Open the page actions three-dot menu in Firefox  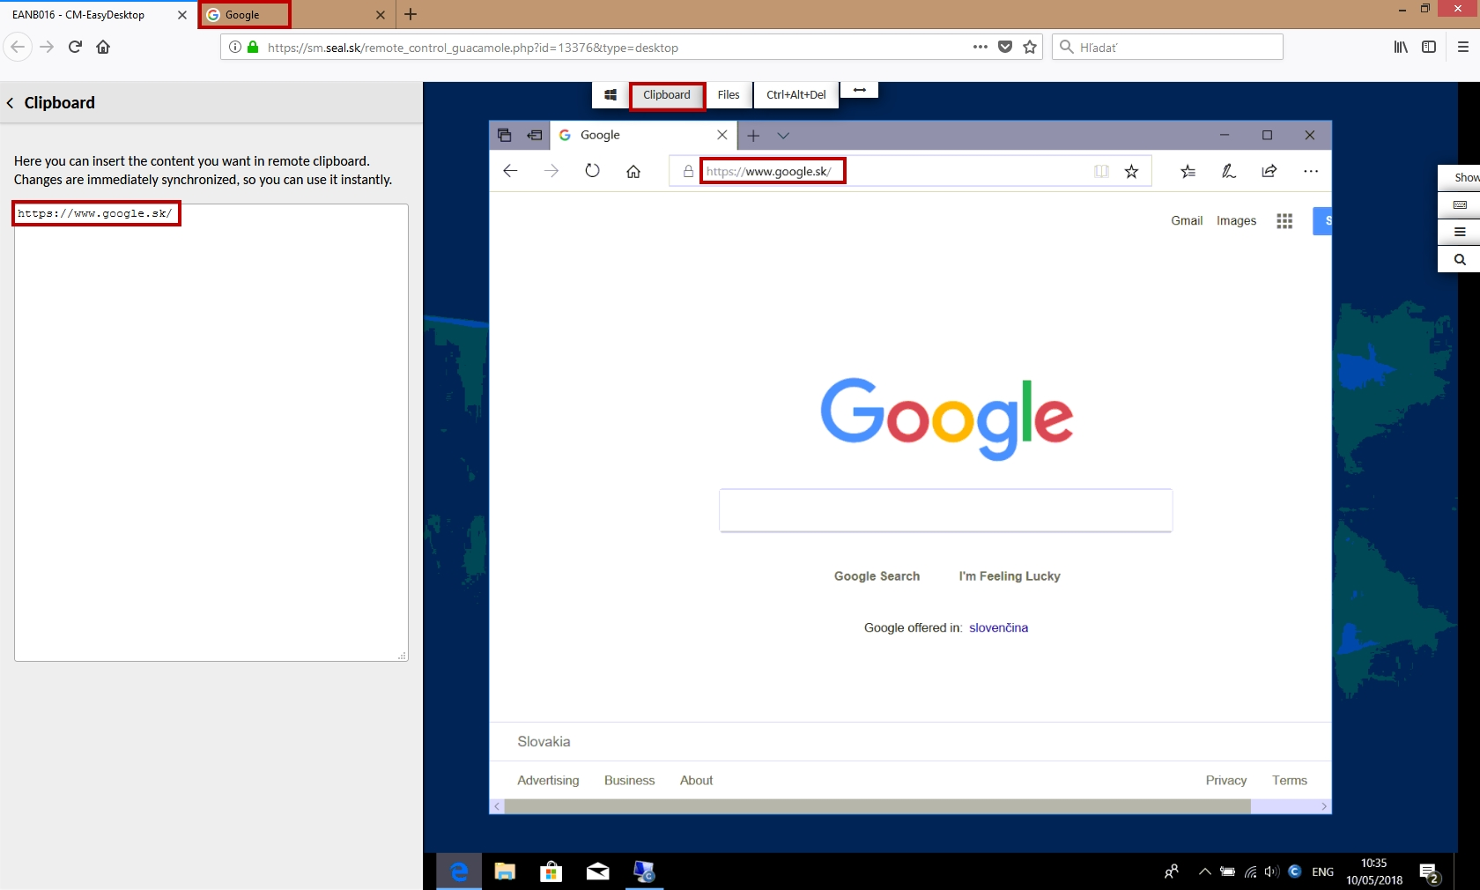(980, 47)
